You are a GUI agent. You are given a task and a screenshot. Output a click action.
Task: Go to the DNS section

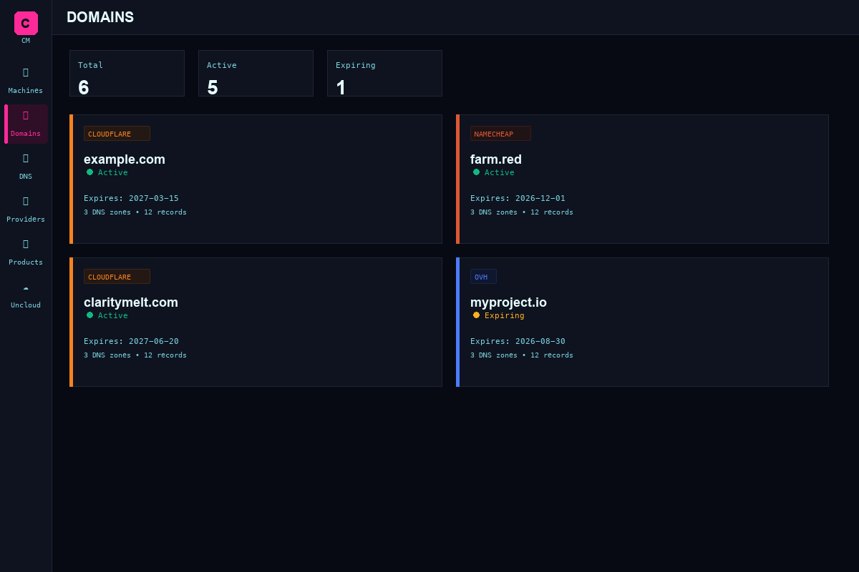pos(26,167)
